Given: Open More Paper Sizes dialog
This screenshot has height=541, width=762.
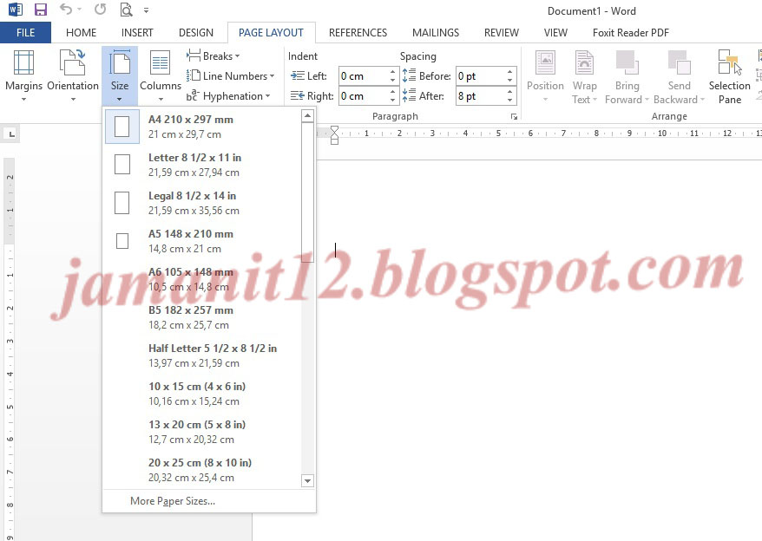Looking at the screenshot, I should click(x=209, y=501).
